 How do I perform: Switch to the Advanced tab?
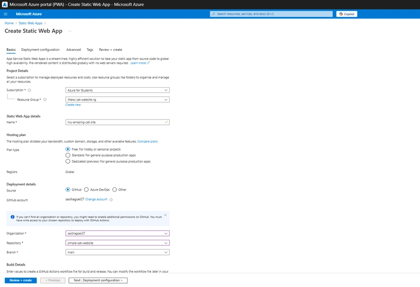(x=73, y=50)
